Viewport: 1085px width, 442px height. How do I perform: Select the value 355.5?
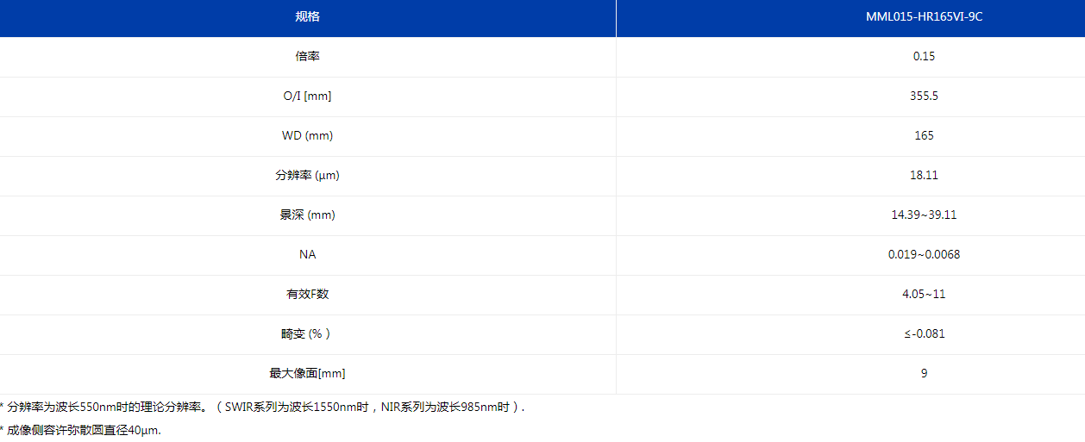tap(924, 96)
